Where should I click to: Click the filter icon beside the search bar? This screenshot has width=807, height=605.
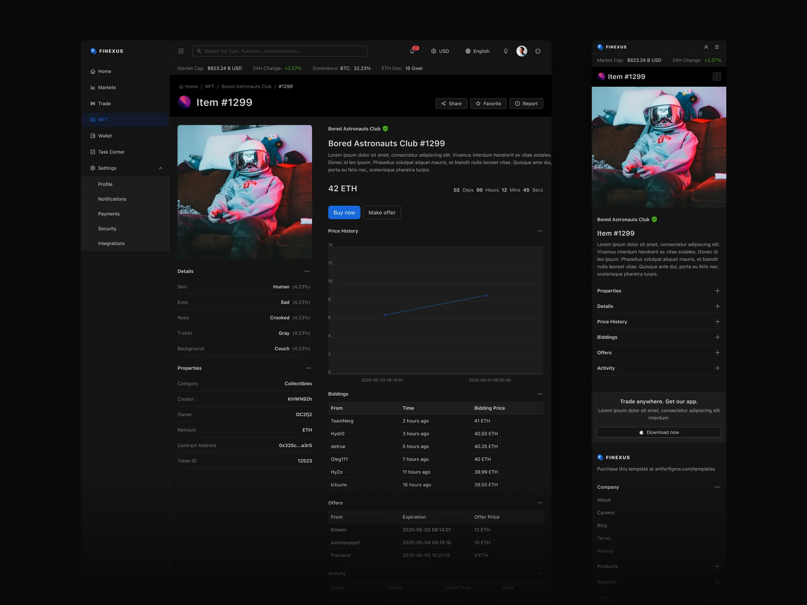point(181,51)
